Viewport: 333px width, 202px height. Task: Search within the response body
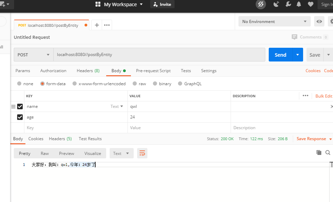coord(328,153)
